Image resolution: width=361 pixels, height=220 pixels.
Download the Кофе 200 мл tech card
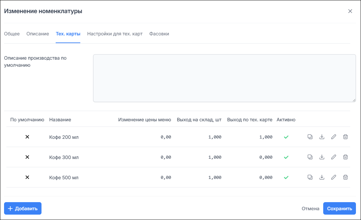click(x=322, y=137)
